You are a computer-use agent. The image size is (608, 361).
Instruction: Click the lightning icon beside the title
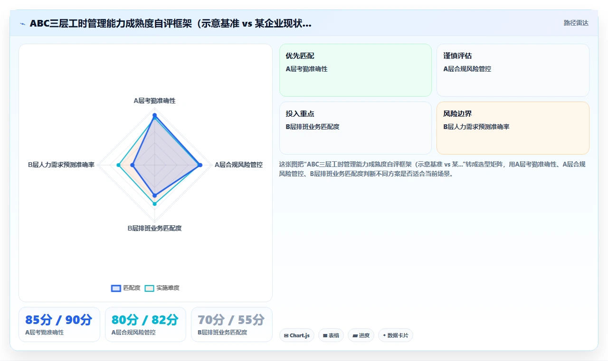pos(22,24)
